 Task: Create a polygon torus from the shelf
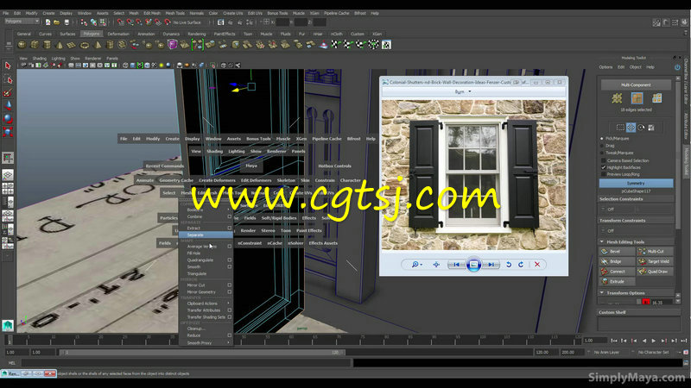point(85,45)
